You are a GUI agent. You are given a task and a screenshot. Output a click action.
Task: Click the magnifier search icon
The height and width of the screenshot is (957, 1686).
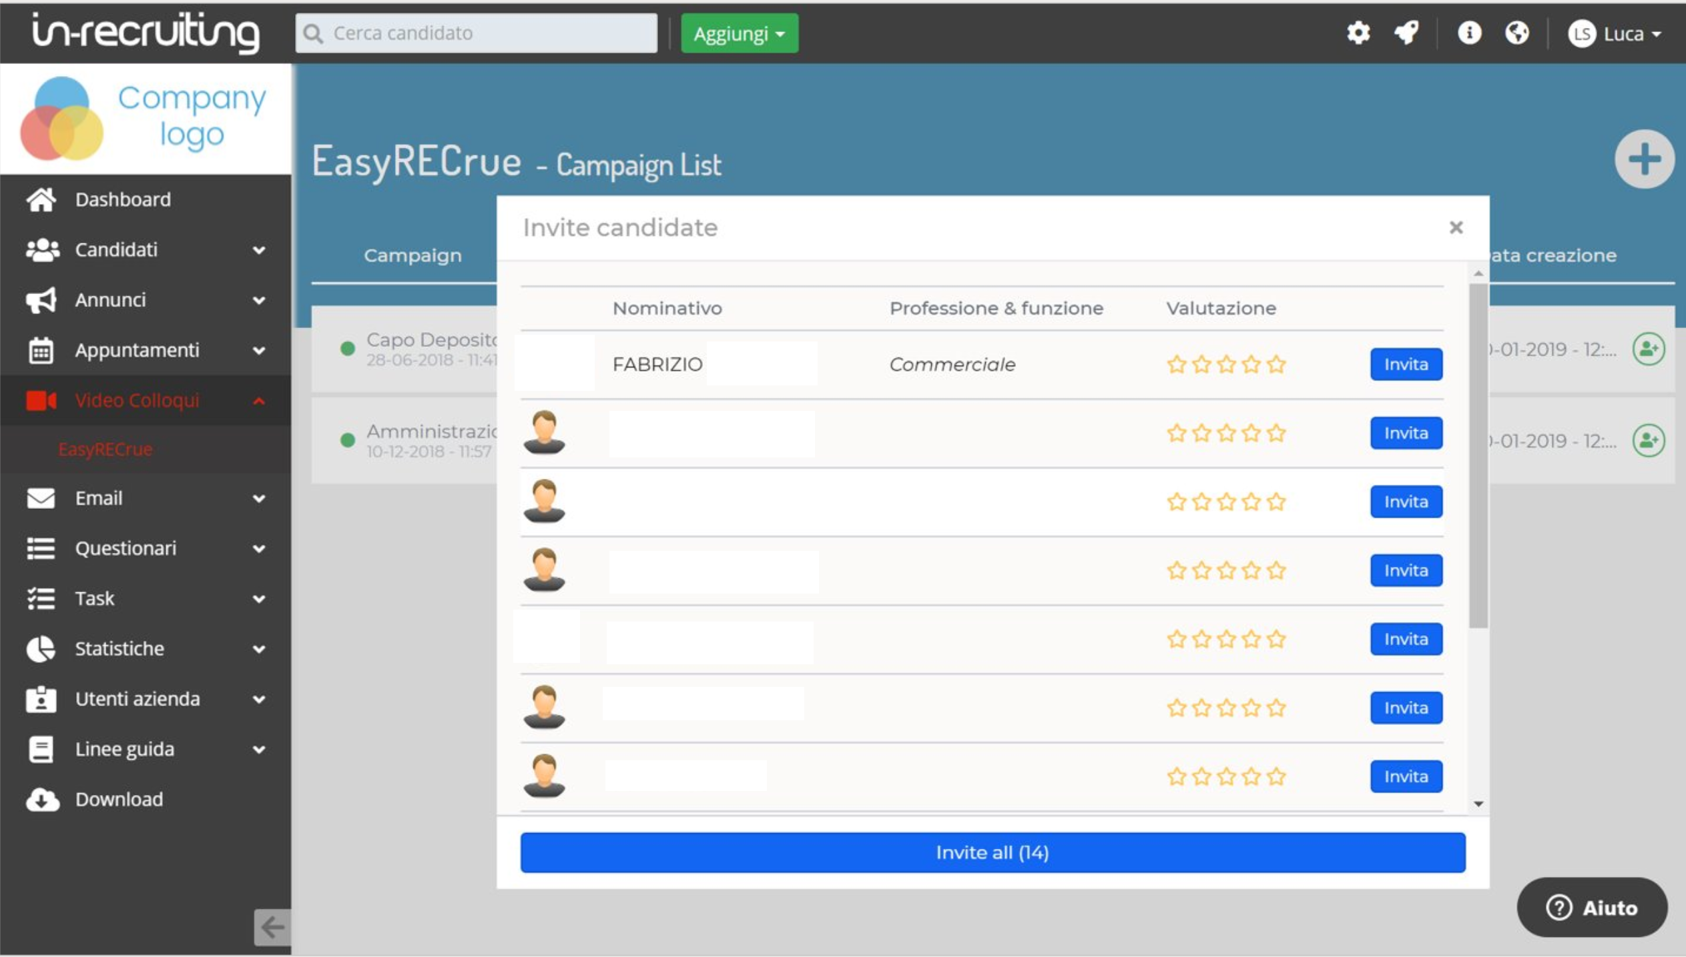pos(313,33)
